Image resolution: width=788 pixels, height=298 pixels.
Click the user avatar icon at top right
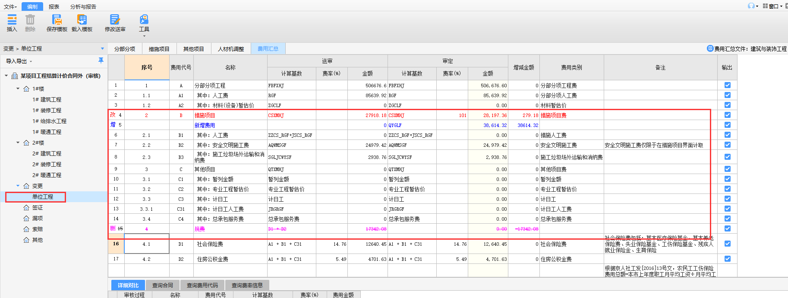751,6
